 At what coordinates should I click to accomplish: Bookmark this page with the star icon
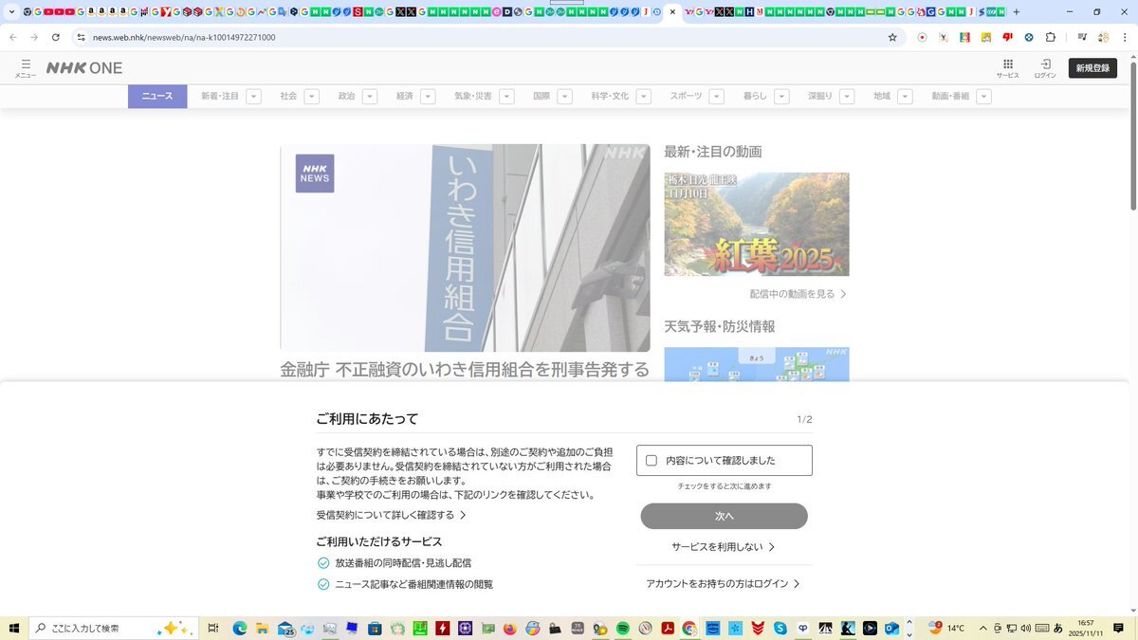[892, 37]
